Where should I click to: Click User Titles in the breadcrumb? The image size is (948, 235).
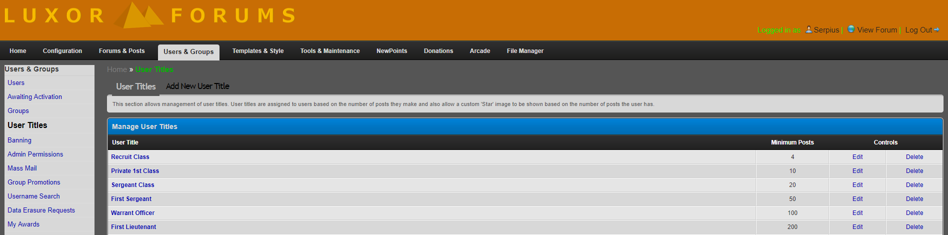[x=154, y=69]
